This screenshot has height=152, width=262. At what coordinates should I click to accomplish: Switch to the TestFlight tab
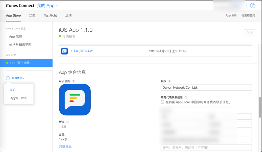tap(50, 15)
